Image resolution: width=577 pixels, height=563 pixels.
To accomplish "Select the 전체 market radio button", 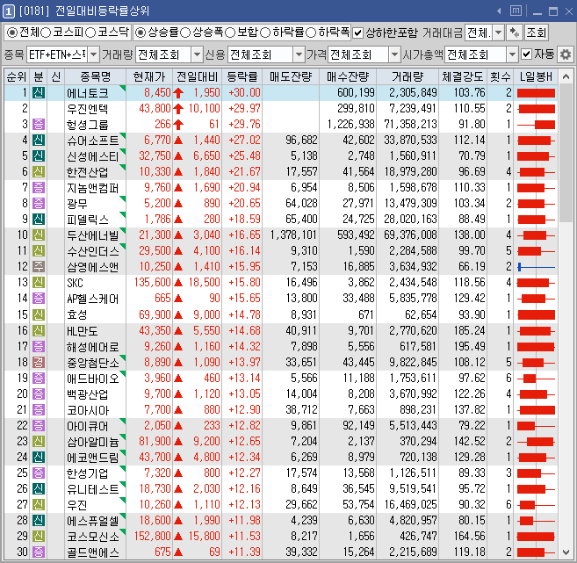I will pos(12,32).
